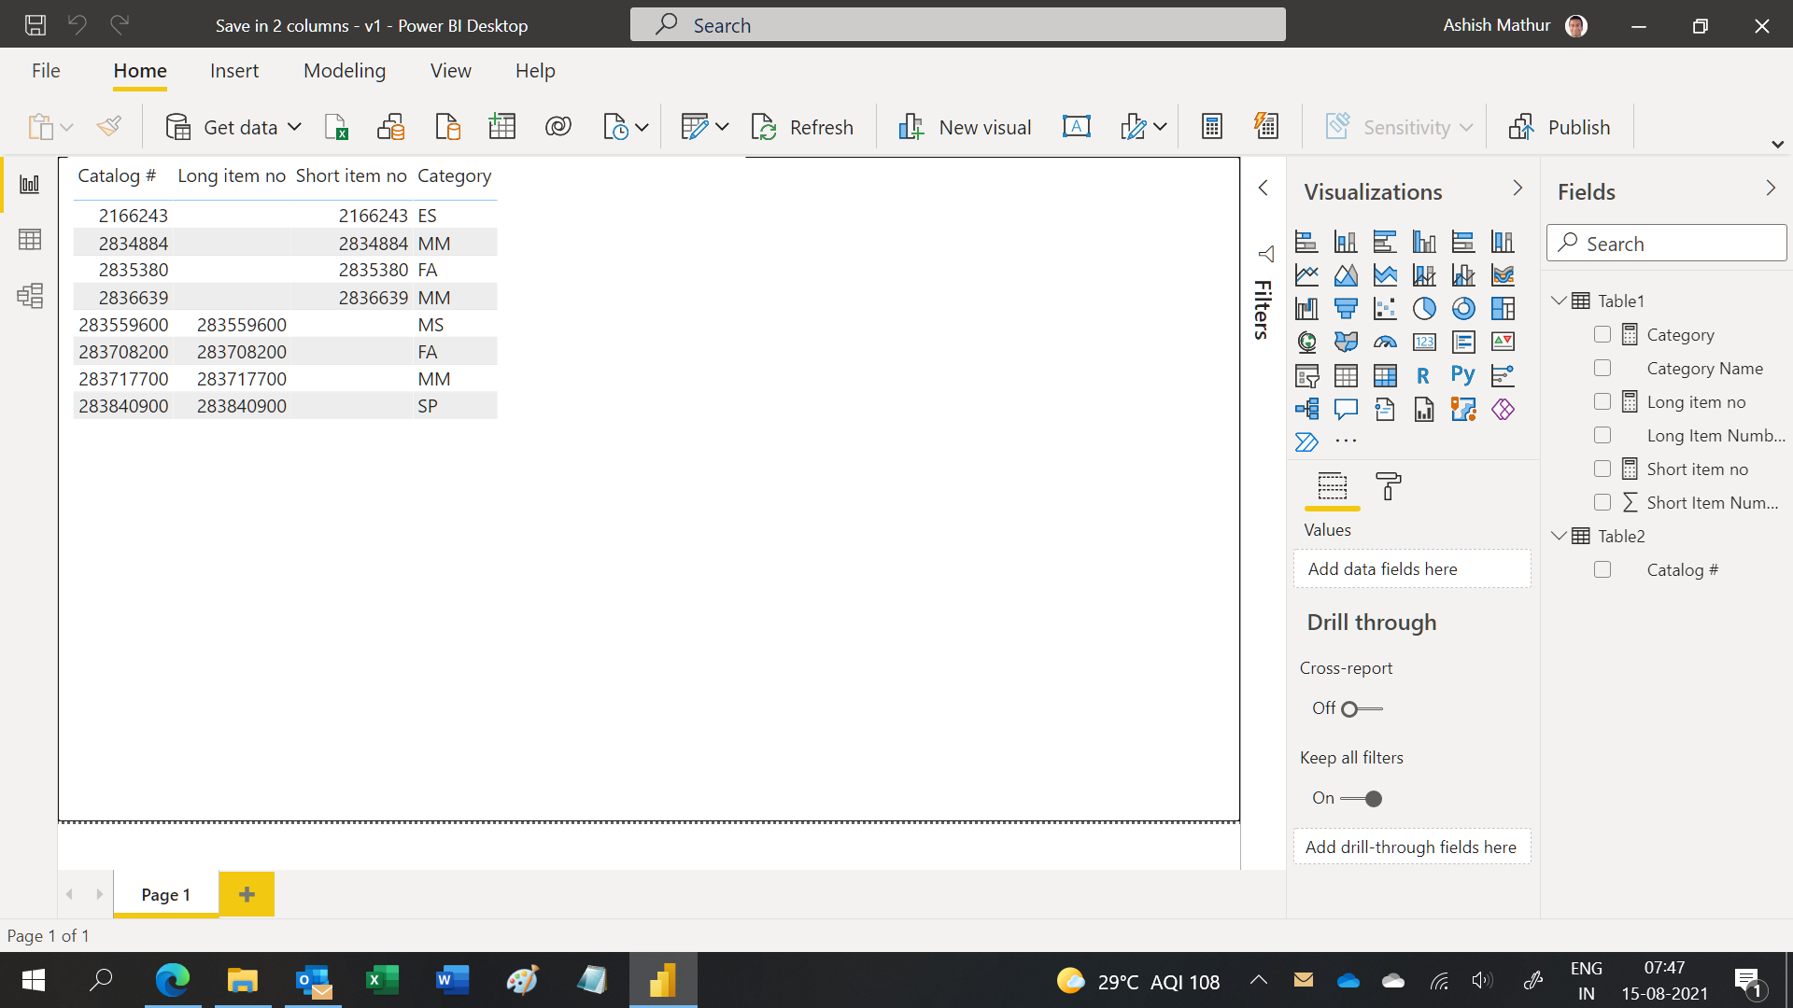Click the Save icon in title bar
The height and width of the screenshot is (1008, 1793).
pyautogui.click(x=35, y=25)
